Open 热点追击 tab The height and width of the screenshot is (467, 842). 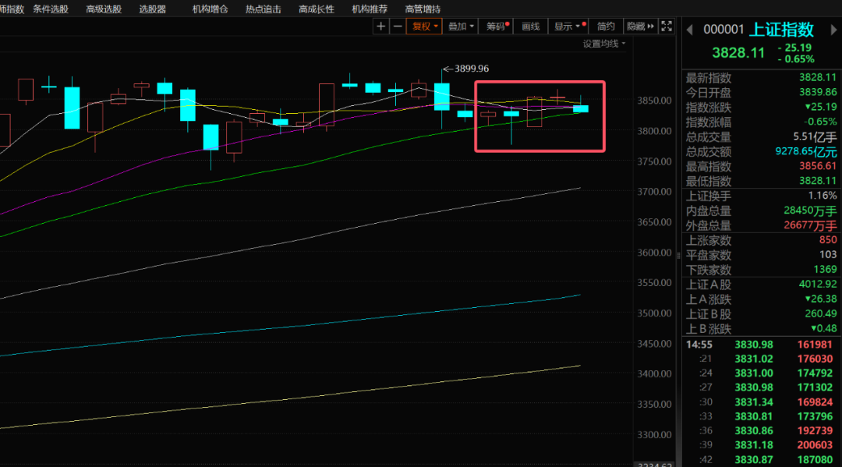(264, 9)
